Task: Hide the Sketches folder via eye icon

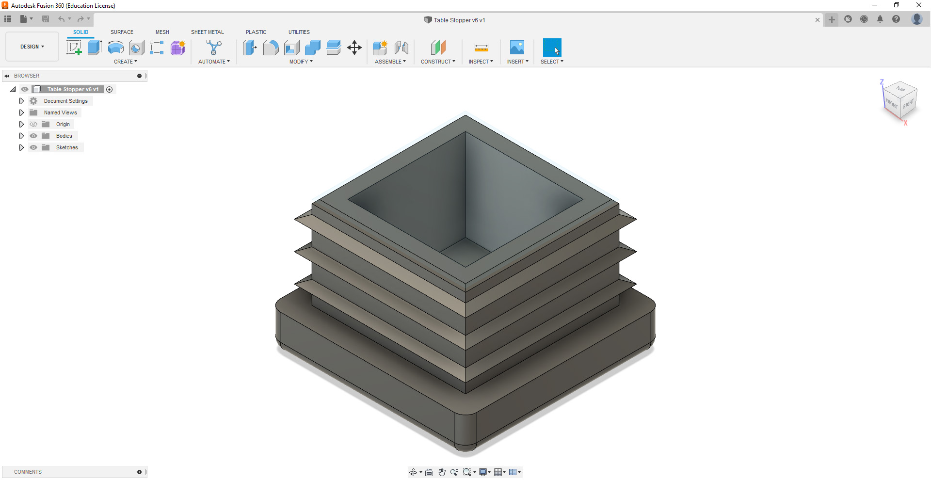Action: [33, 147]
